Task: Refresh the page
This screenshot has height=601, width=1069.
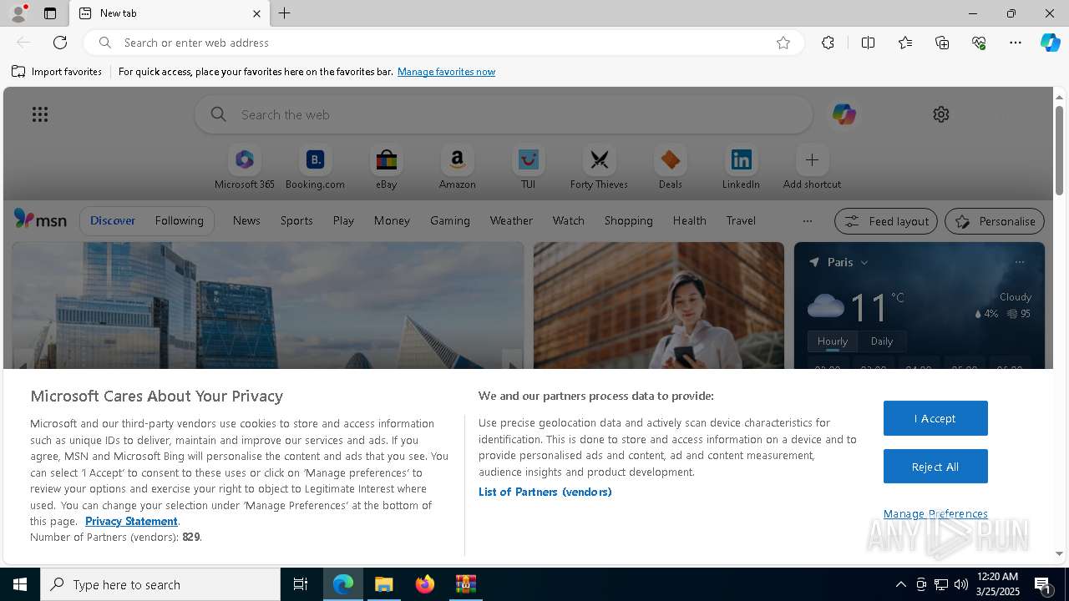Action: [x=60, y=43]
